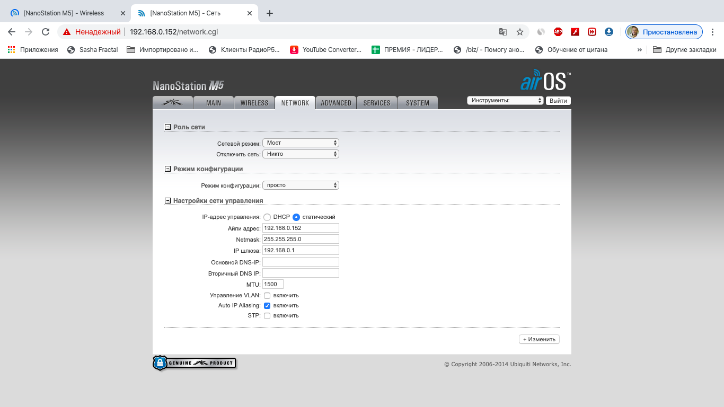724x407 pixels.
Task: Open the Приостановлена profile button
Action: pyautogui.click(x=664, y=32)
